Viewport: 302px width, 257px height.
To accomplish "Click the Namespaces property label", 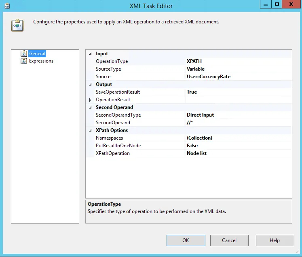I will [109, 138].
